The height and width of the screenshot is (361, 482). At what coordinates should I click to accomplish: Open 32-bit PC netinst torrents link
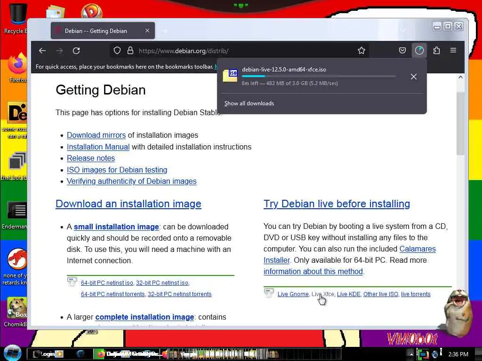(x=179, y=294)
